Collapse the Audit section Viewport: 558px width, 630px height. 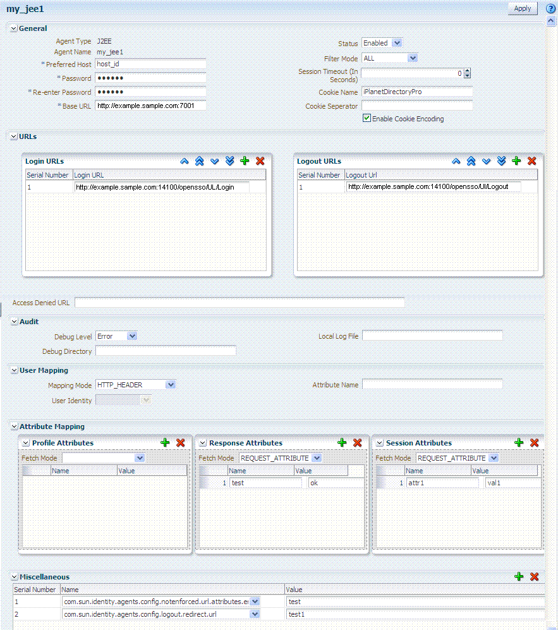pyautogui.click(x=15, y=322)
